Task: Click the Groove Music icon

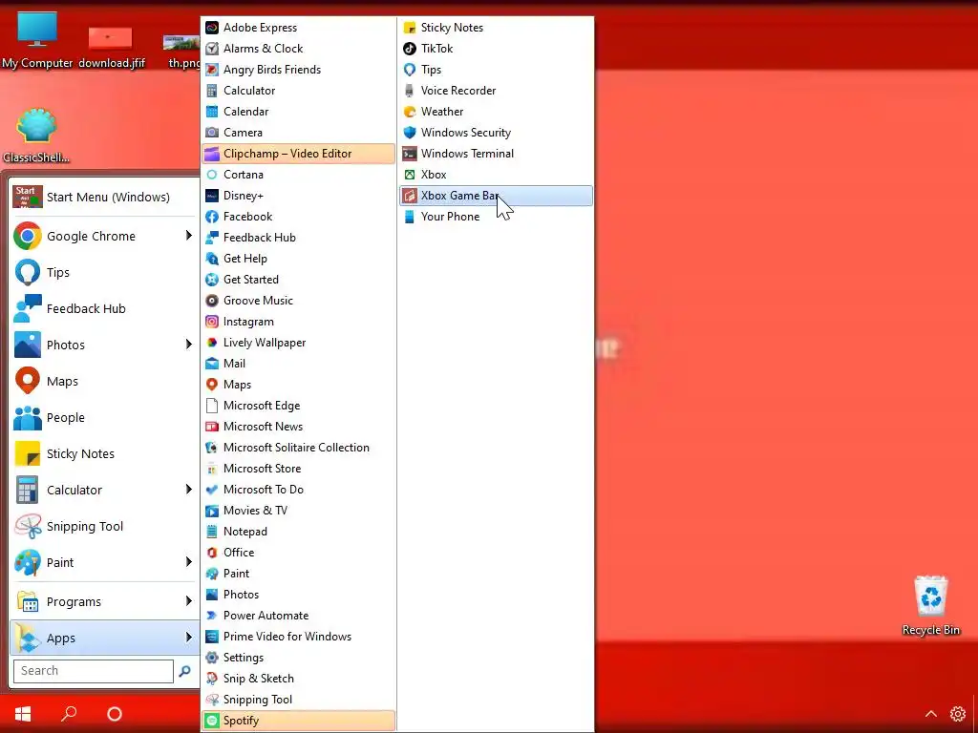Action: (x=212, y=301)
